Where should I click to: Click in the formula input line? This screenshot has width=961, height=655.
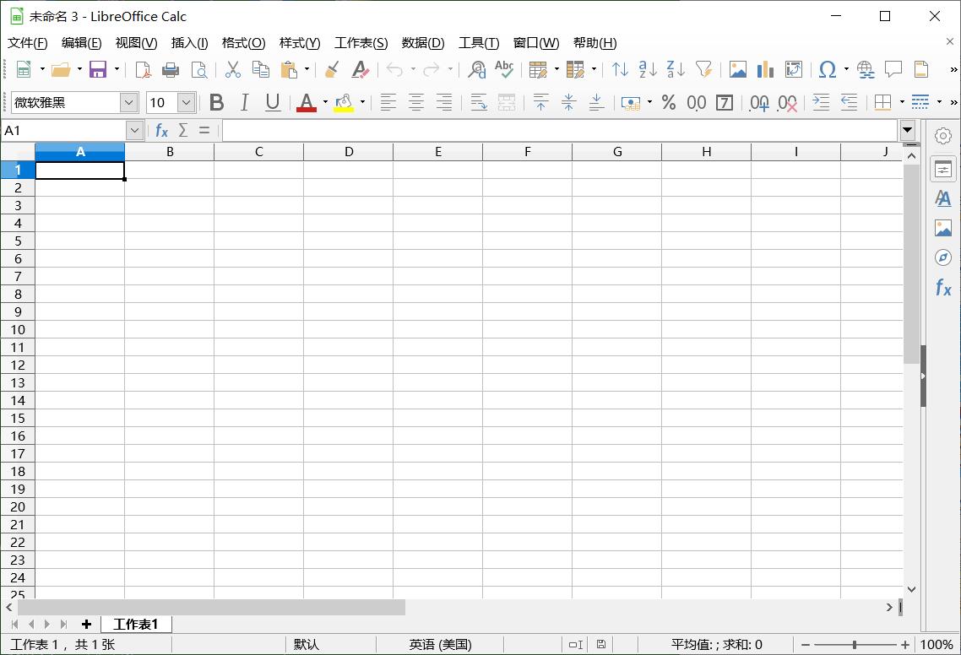click(x=560, y=130)
